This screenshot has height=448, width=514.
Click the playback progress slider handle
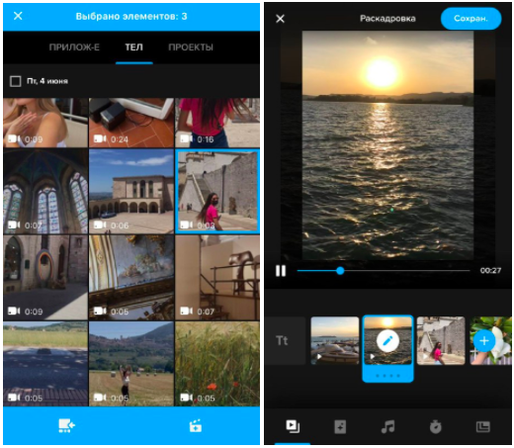click(340, 271)
